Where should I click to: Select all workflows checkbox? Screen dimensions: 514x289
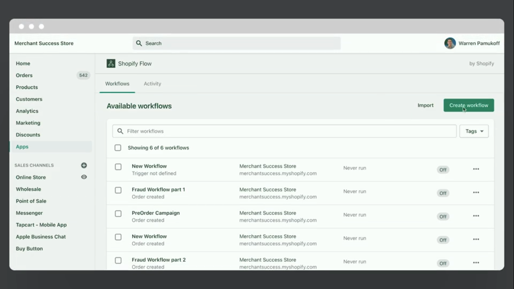(x=118, y=148)
